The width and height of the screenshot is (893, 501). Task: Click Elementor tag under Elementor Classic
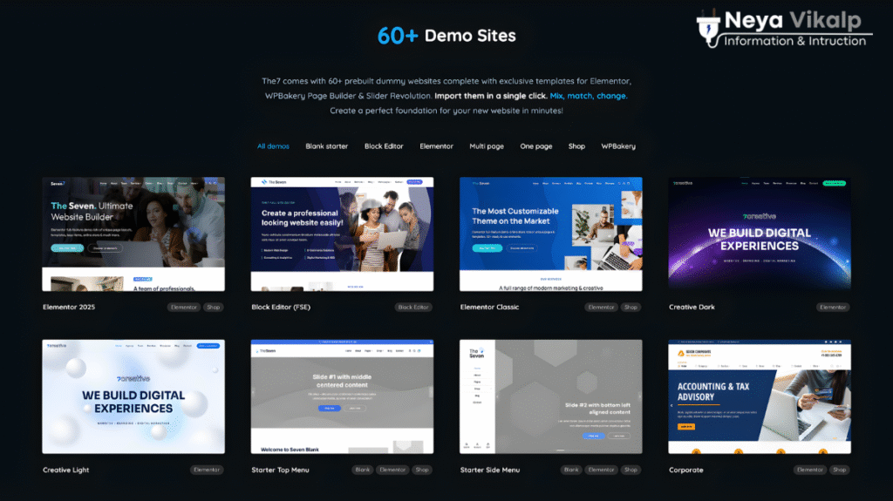click(601, 307)
